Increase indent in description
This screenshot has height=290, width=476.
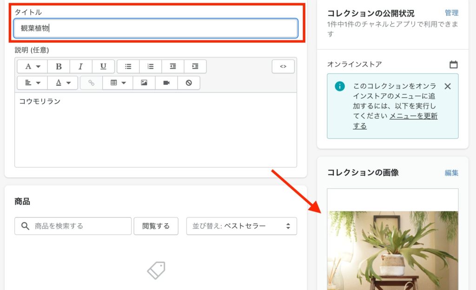(x=195, y=66)
